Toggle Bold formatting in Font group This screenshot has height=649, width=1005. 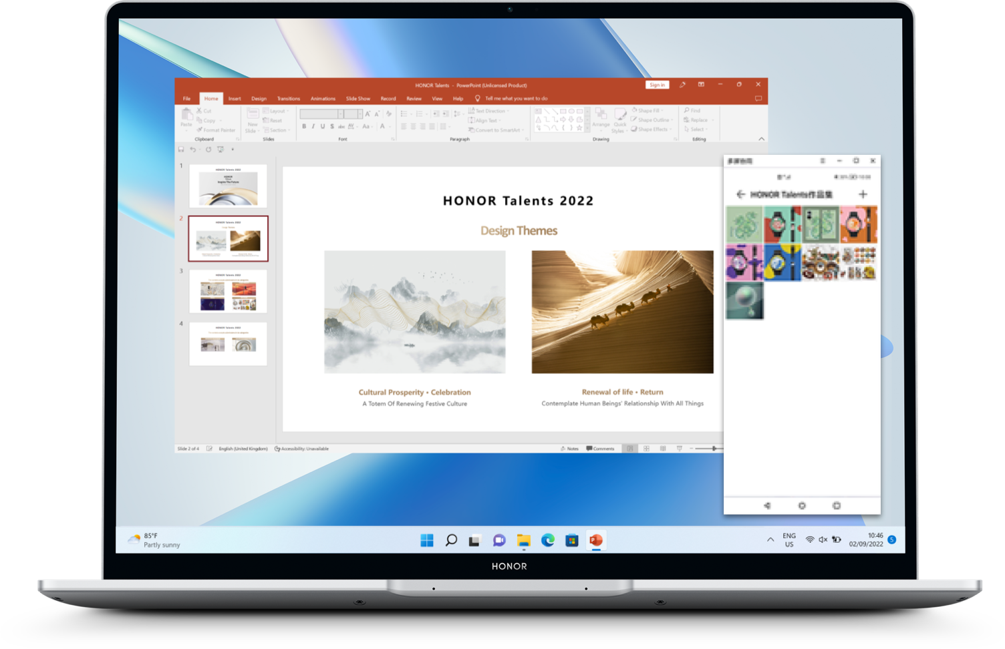click(x=304, y=126)
